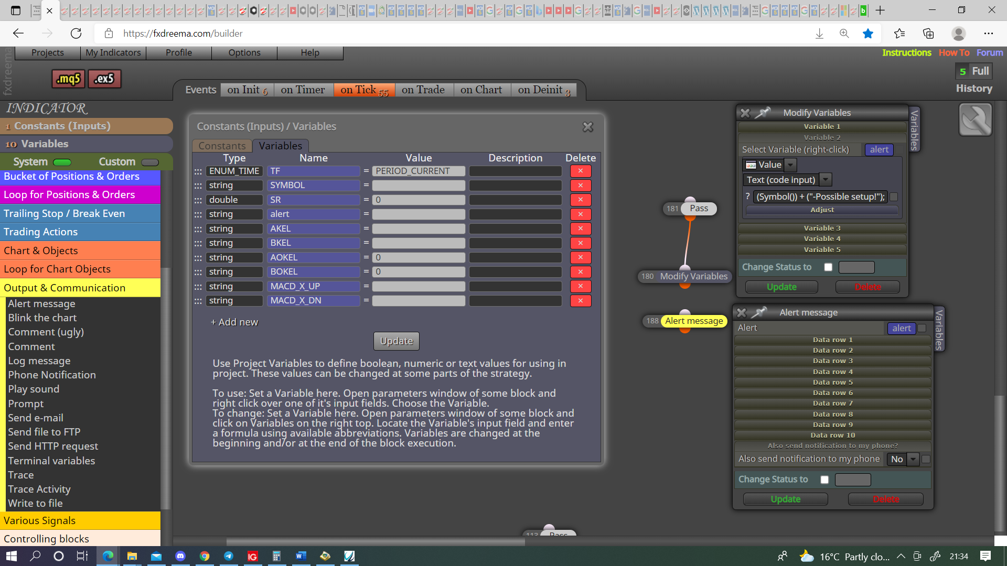
Task: Open the Projects menu
Action: [x=48, y=52]
